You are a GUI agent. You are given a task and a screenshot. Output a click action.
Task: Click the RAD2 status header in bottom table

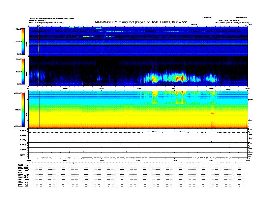point(20,164)
